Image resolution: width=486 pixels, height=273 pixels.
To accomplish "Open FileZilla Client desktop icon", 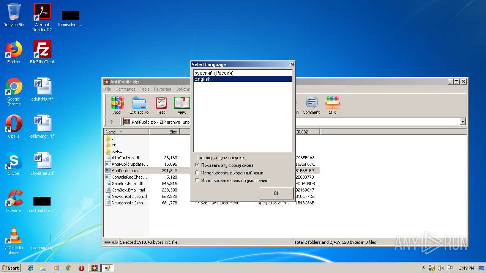I will click(x=42, y=52).
